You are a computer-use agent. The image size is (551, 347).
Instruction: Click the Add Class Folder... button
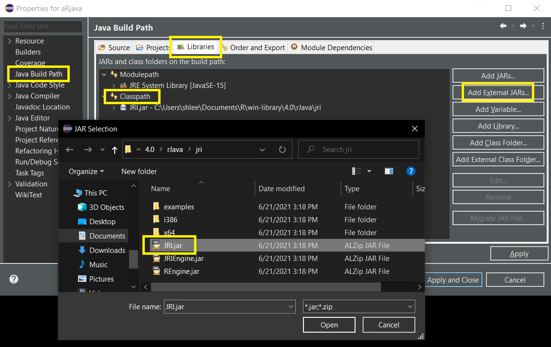498,143
